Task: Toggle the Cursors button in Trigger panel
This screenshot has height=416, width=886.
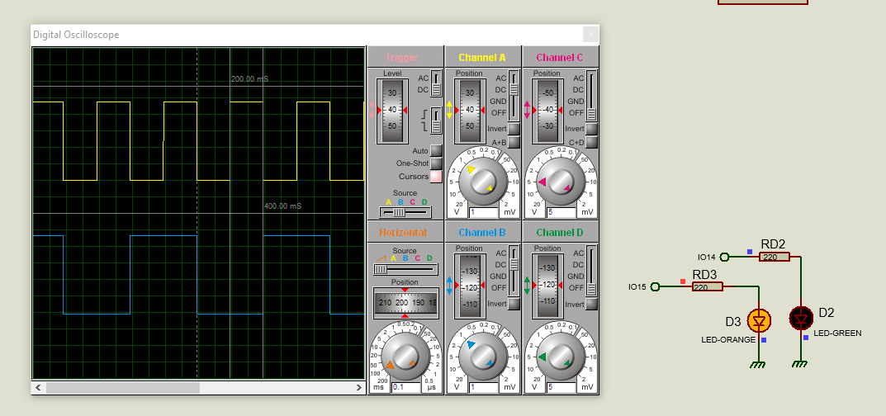Action: coord(436,177)
